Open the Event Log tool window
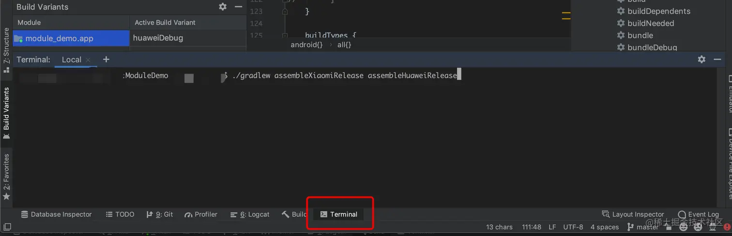Viewport: 732px width, 236px height. (698, 214)
